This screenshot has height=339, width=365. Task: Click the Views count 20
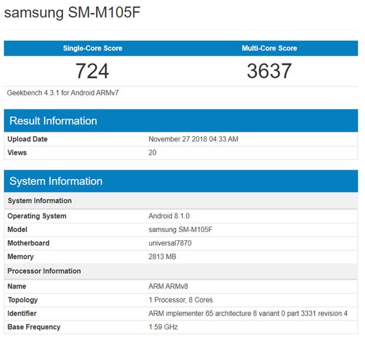click(x=152, y=152)
